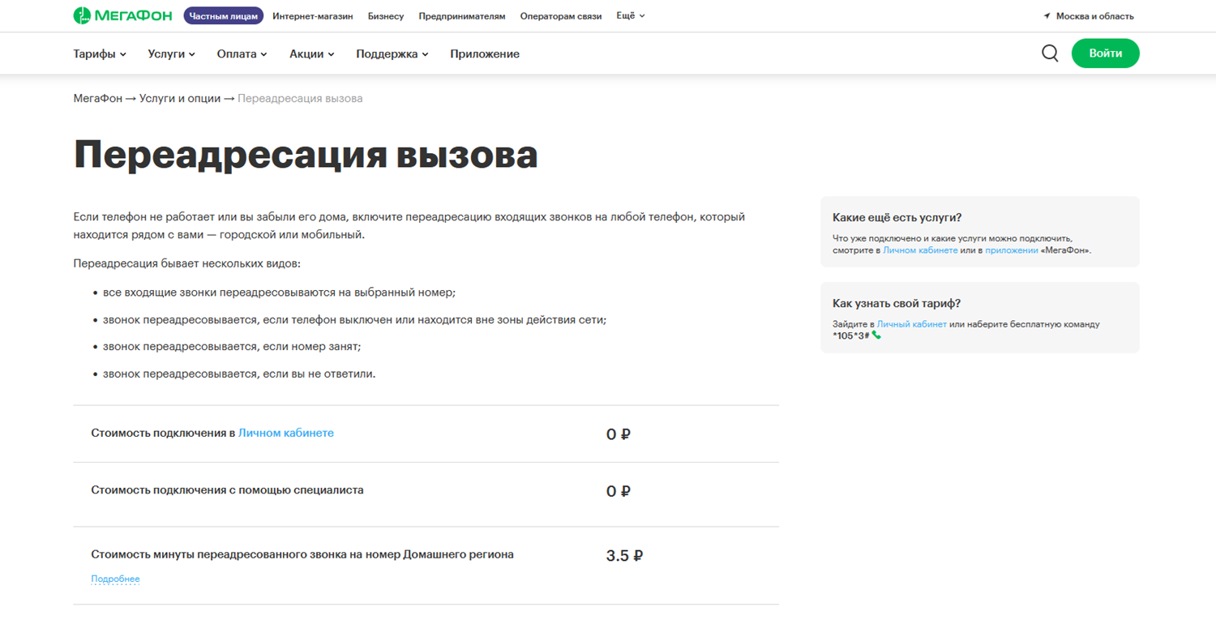Click the green phone icon near *105*3#

tap(876, 336)
